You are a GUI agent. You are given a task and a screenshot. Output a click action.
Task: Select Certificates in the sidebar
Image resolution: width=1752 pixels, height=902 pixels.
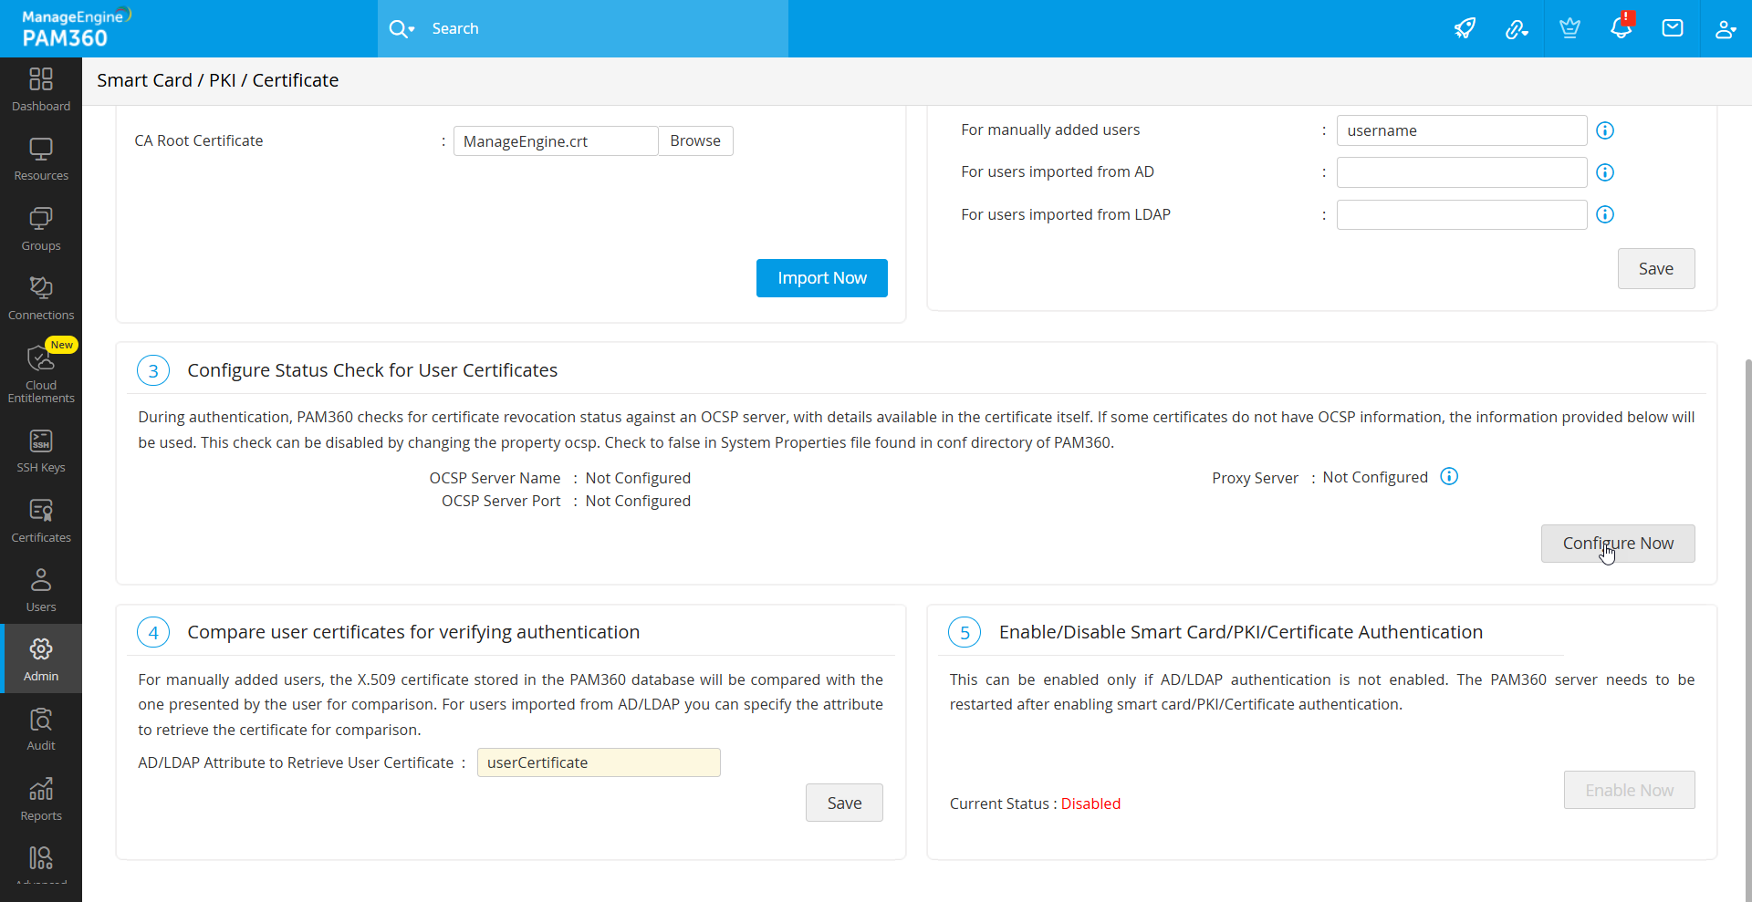point(40,518)
